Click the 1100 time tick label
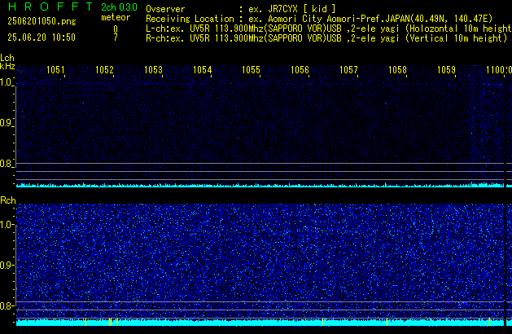Viewport: 512px width, 334px height. pyautogui.click(x=495, y=70)
